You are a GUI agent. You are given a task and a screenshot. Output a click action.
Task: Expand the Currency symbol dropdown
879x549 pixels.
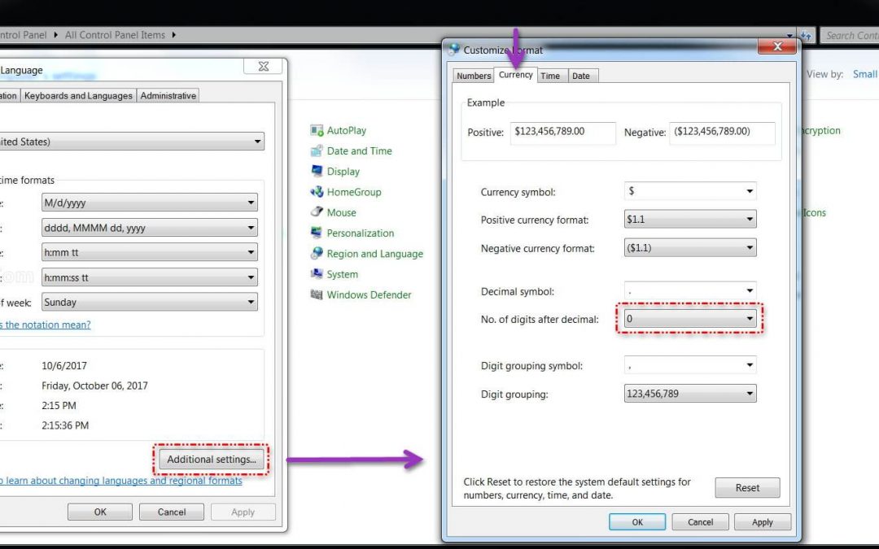[x=689, y=191]
